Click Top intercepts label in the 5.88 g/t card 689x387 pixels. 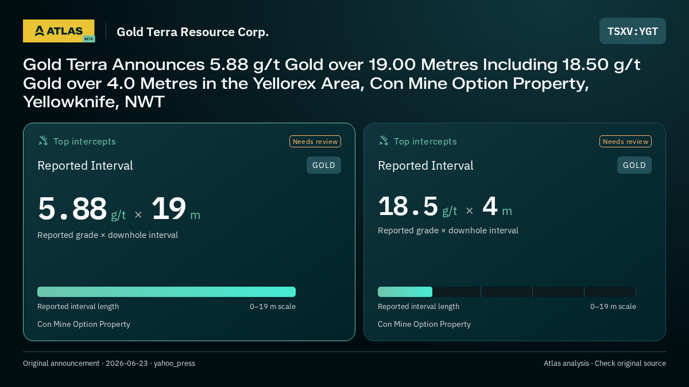(84, 141)
